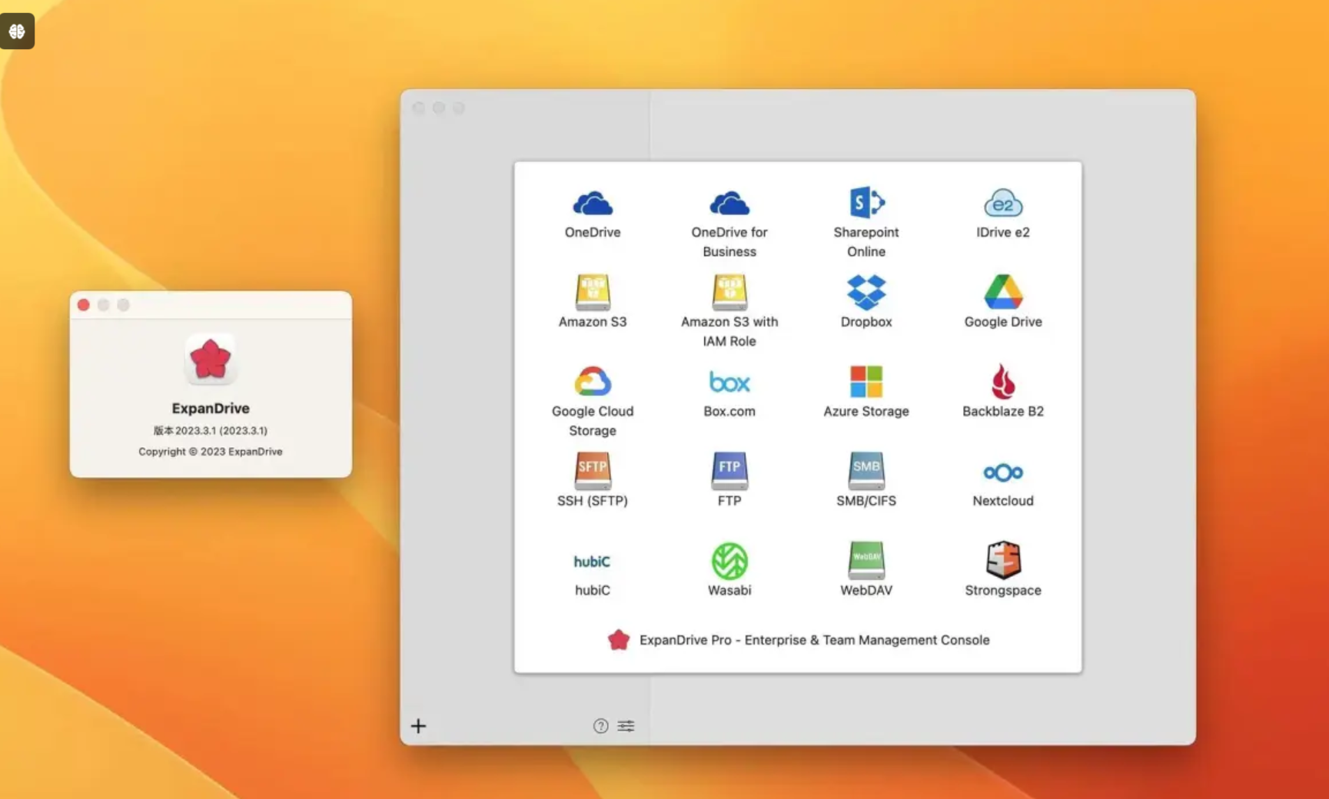Open the settings sliders icon
Image resolution: width=1329 pixels, height=799 pixels.
pos(626,726)
